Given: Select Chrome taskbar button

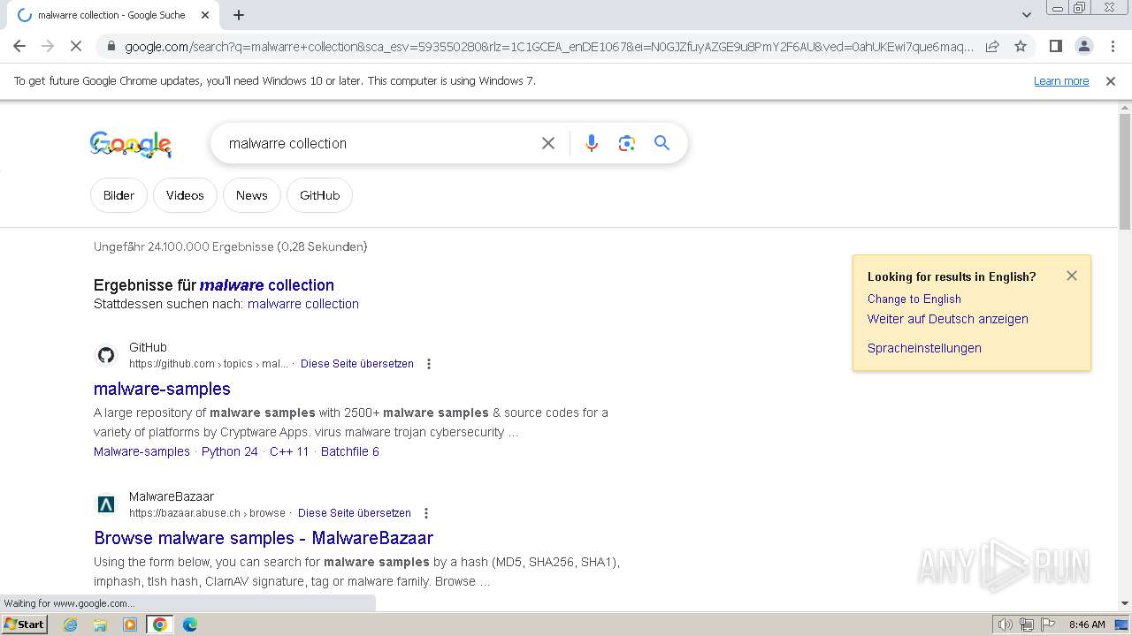Looking at the screenshot, I should [x=160, y=625].
